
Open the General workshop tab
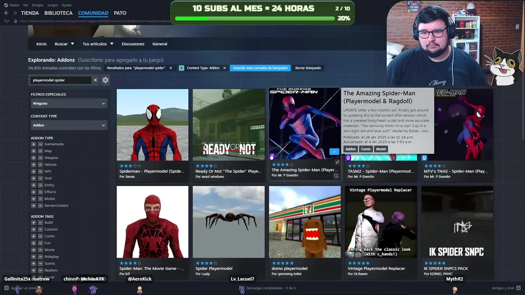click(x=160, y=44)
